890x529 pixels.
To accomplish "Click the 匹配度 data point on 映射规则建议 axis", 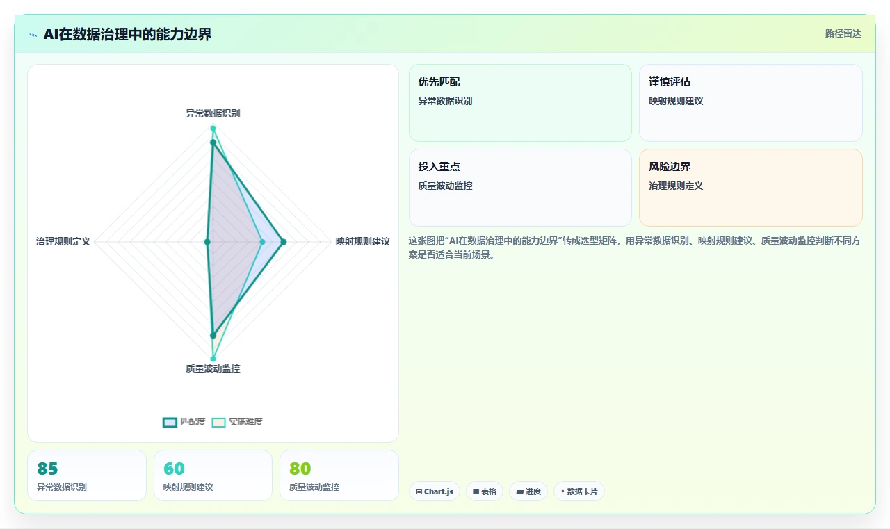I will pyautogui.click(x=283, y=242).
